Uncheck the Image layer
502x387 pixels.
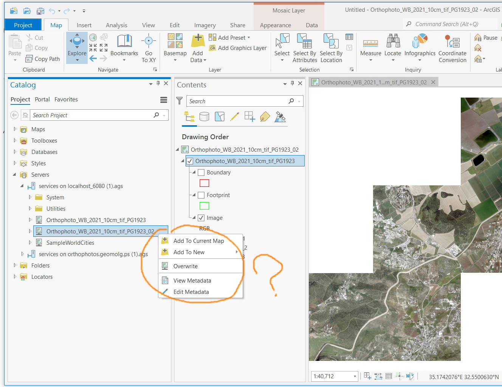coord(201,218)
